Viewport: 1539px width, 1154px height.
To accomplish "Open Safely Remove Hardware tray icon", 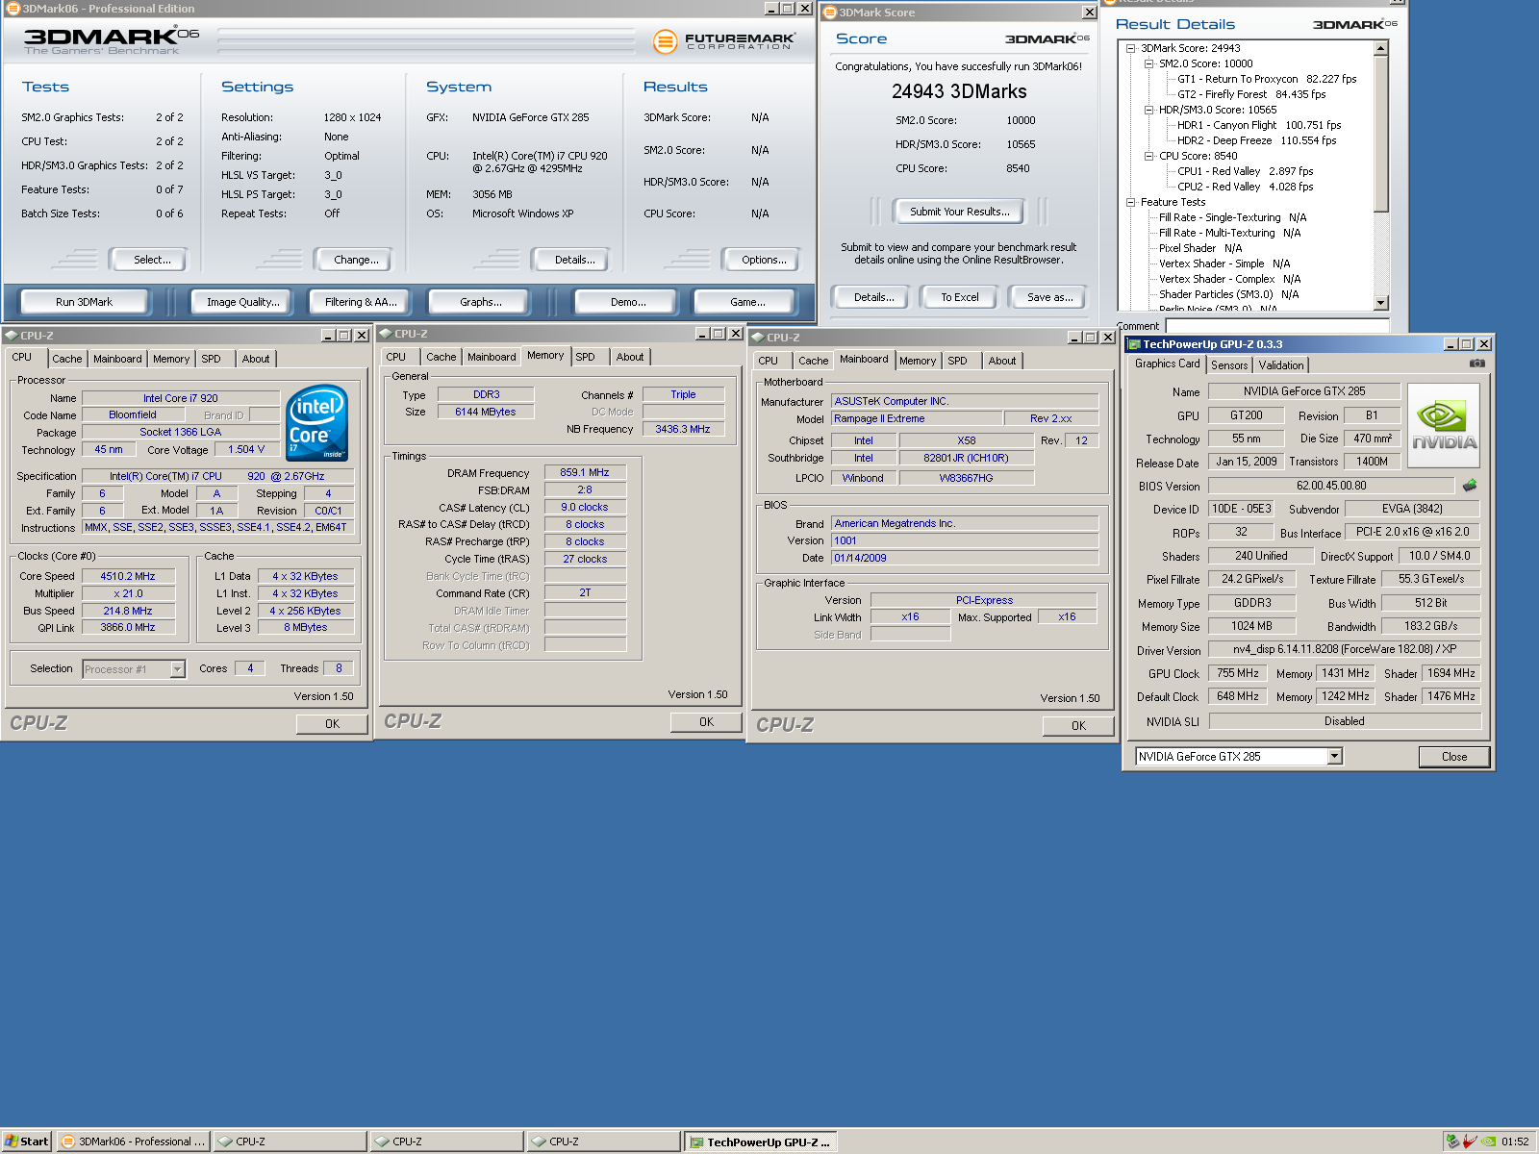I will pyautogui.click(x=1452, y=1141).
